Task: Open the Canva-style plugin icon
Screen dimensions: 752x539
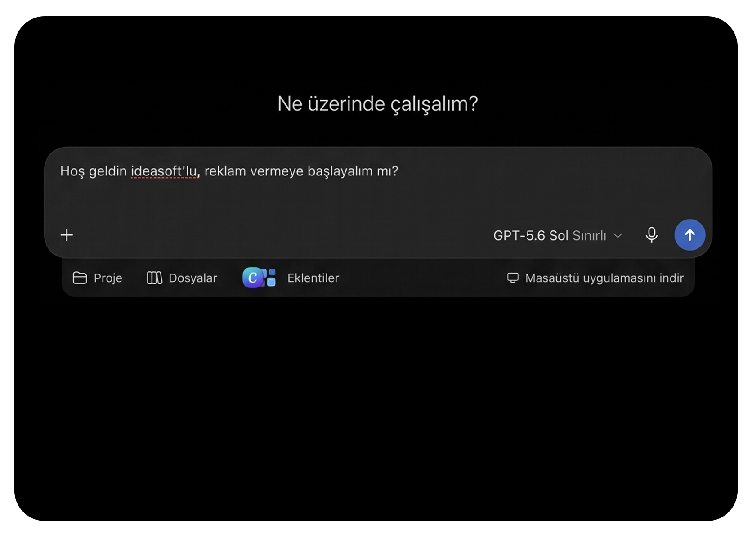Action: pyautogui.click(x=252, y=278)
